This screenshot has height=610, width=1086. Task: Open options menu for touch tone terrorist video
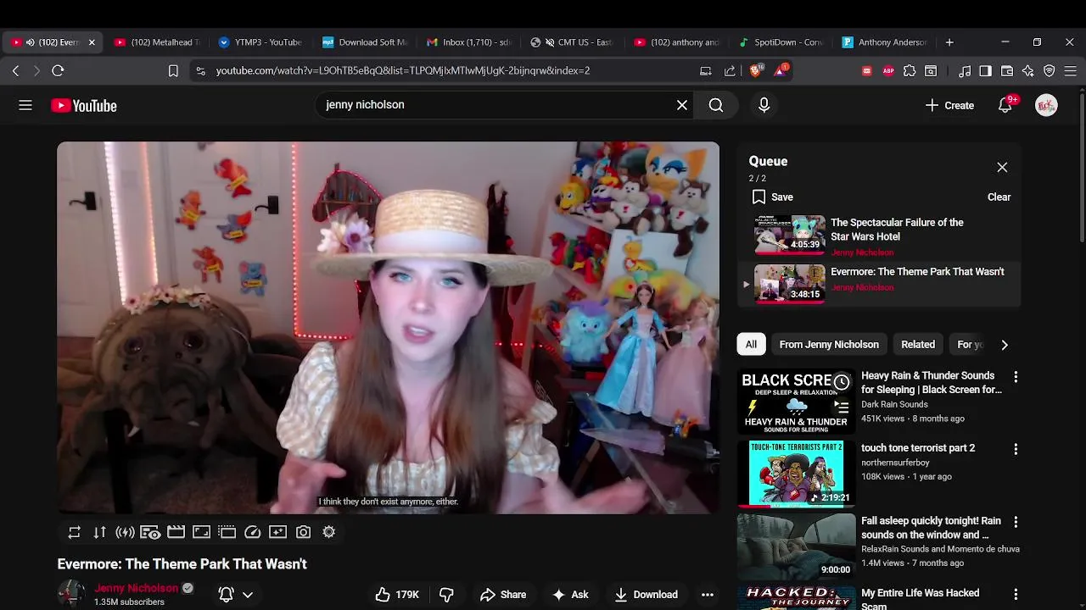1016,449
